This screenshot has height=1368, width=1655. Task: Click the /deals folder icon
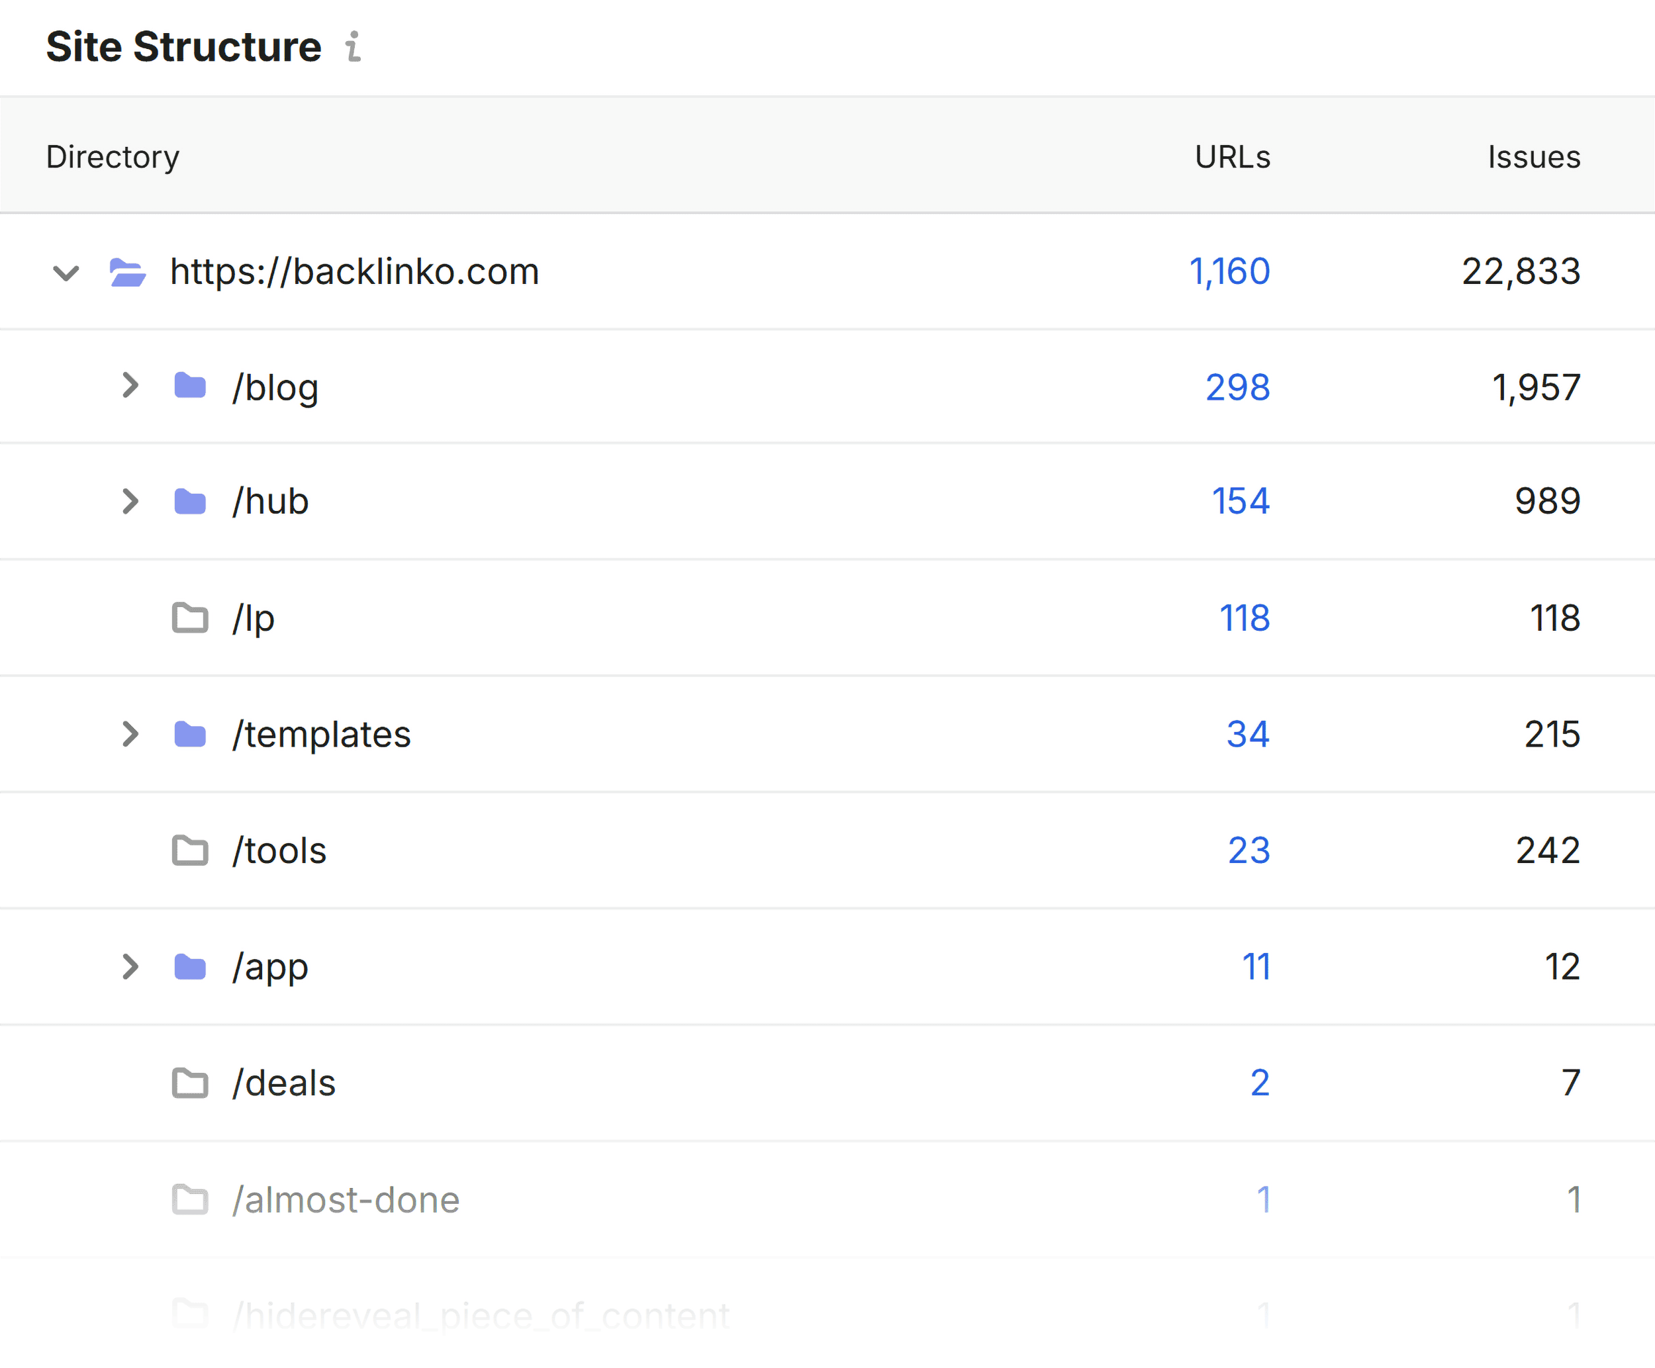[x=190, y=1083]
